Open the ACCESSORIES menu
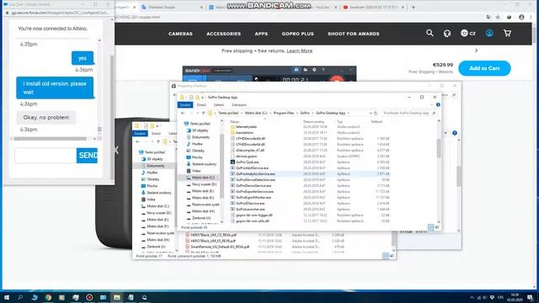The width and height of the screenshot is (539, 303). [x=223, y=34]
